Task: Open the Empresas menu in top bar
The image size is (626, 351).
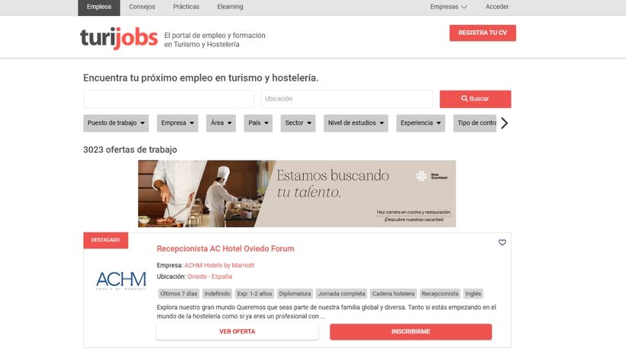Action: click(x=448, y=7)
